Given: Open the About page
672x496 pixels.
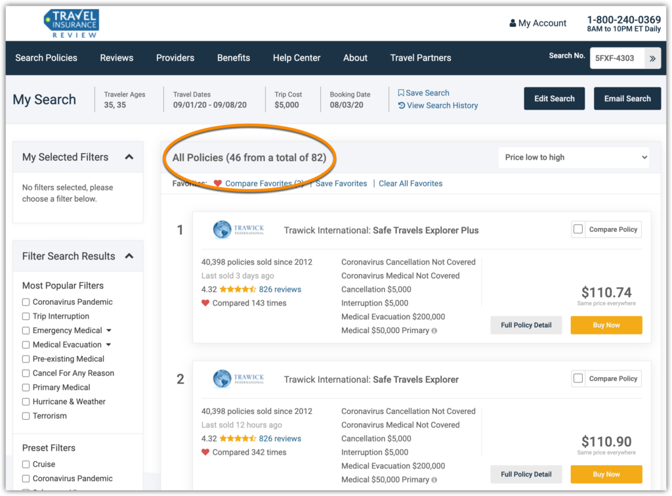Looking at the screenshot, I should (x=355, y=58).
